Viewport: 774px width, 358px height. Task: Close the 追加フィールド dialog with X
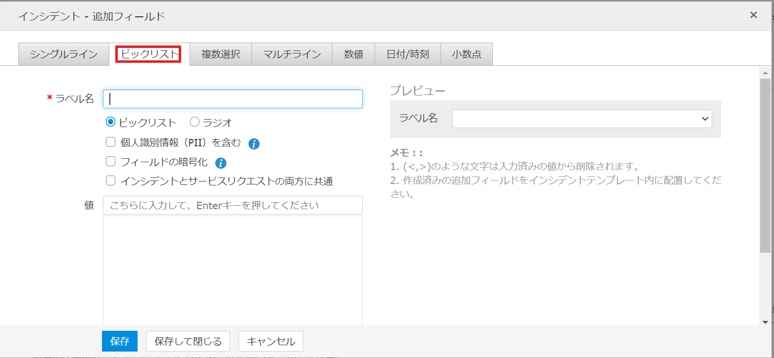pos(753,15)
